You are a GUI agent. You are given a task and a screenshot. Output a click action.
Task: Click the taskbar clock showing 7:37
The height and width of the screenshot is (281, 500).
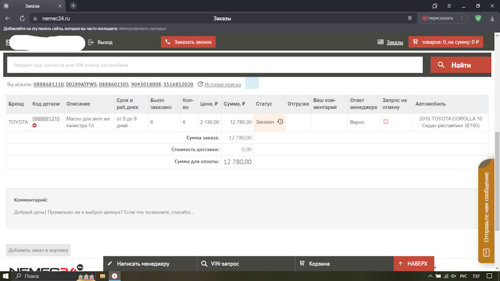coord(476,276)
